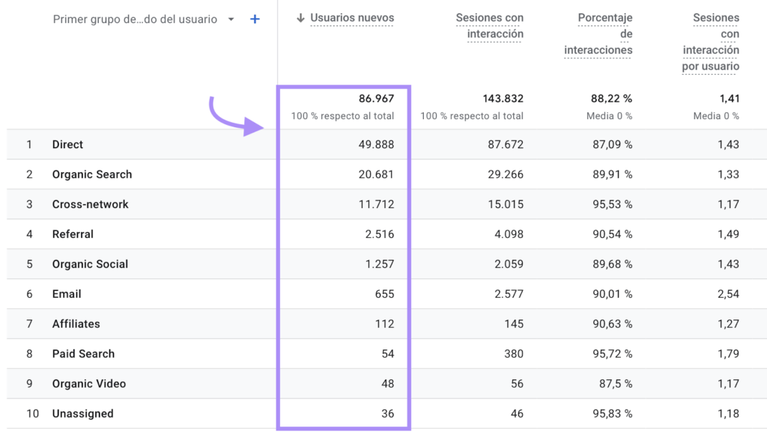Click Porcentaje de interacciones column header

[x=598, y=34]
